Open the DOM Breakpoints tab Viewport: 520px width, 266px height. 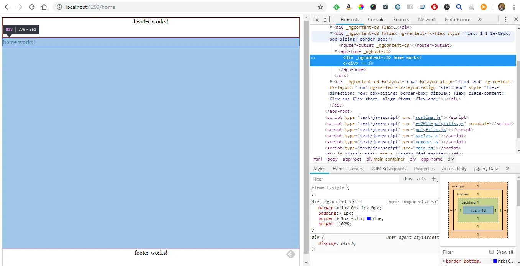[388, 168]
